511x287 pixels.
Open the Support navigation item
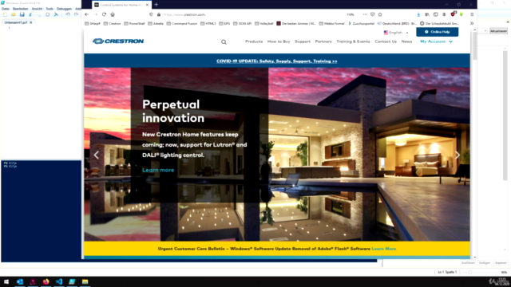pyautogui.click(x=303, y=41)
